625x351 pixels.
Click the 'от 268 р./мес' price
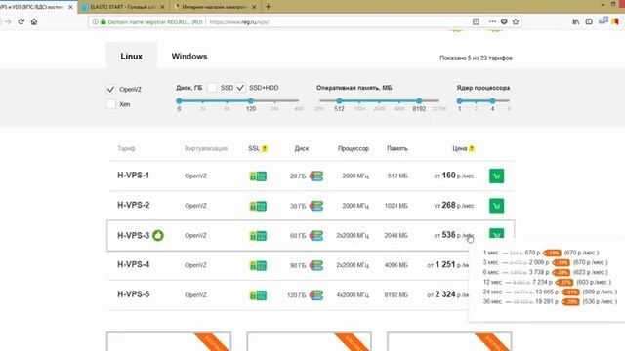[x=454, y=206]
